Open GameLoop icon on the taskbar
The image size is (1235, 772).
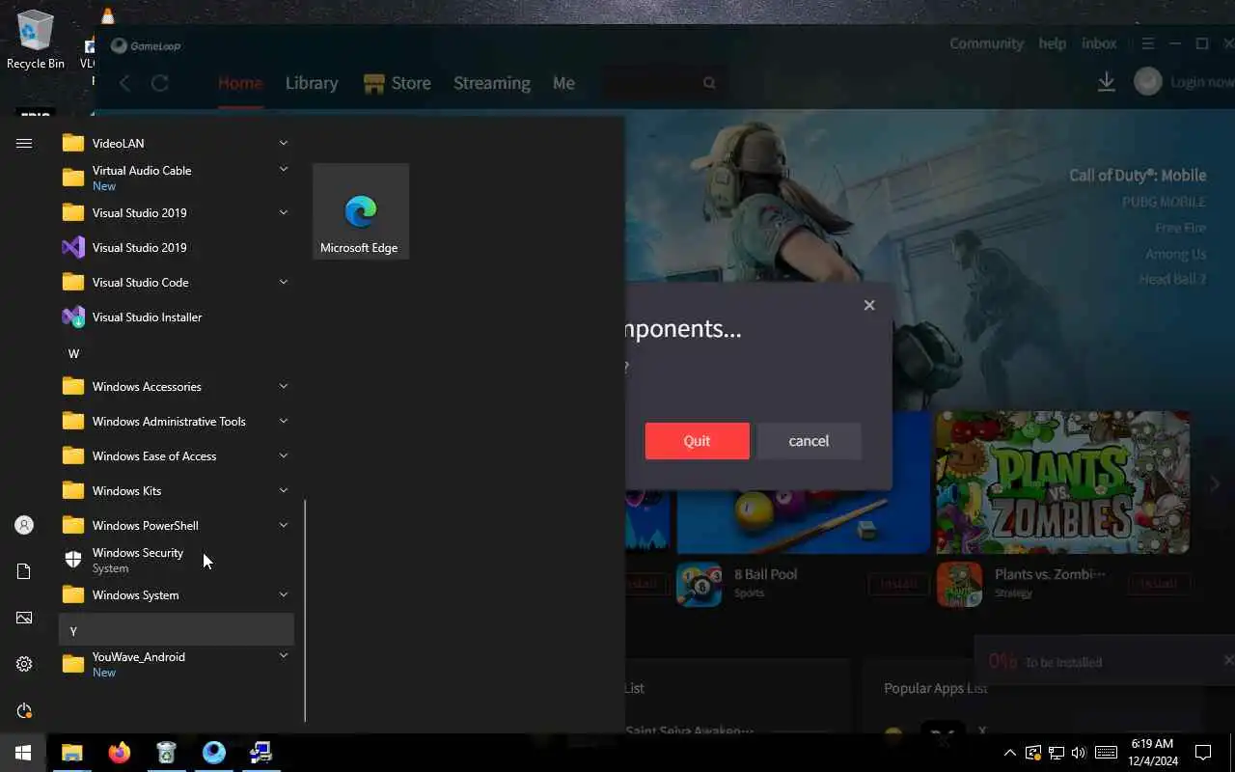click(x=214, y=753)
